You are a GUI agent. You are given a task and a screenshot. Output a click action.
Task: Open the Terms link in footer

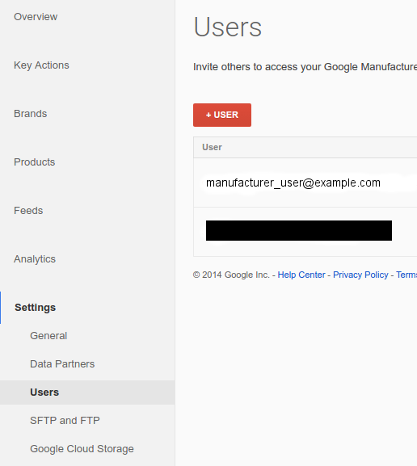coord(406,275)
